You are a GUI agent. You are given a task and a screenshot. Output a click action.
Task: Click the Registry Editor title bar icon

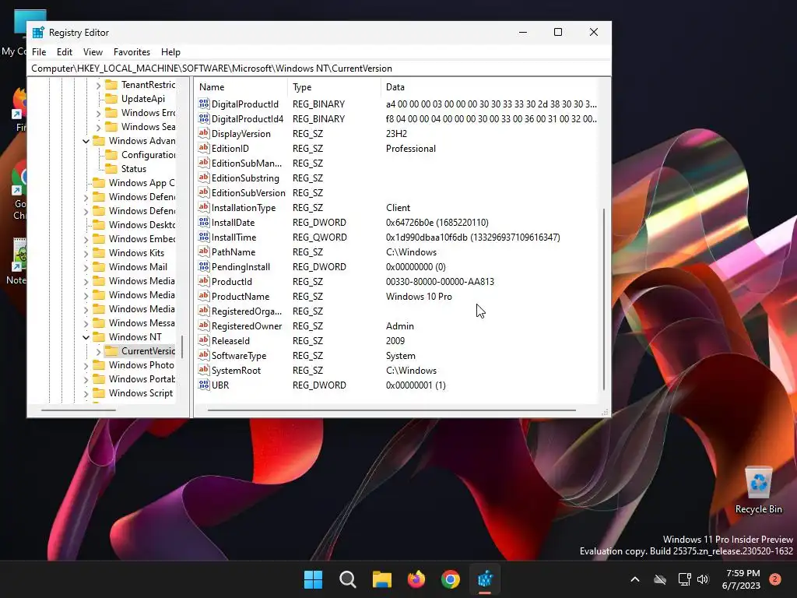point(38,33)
